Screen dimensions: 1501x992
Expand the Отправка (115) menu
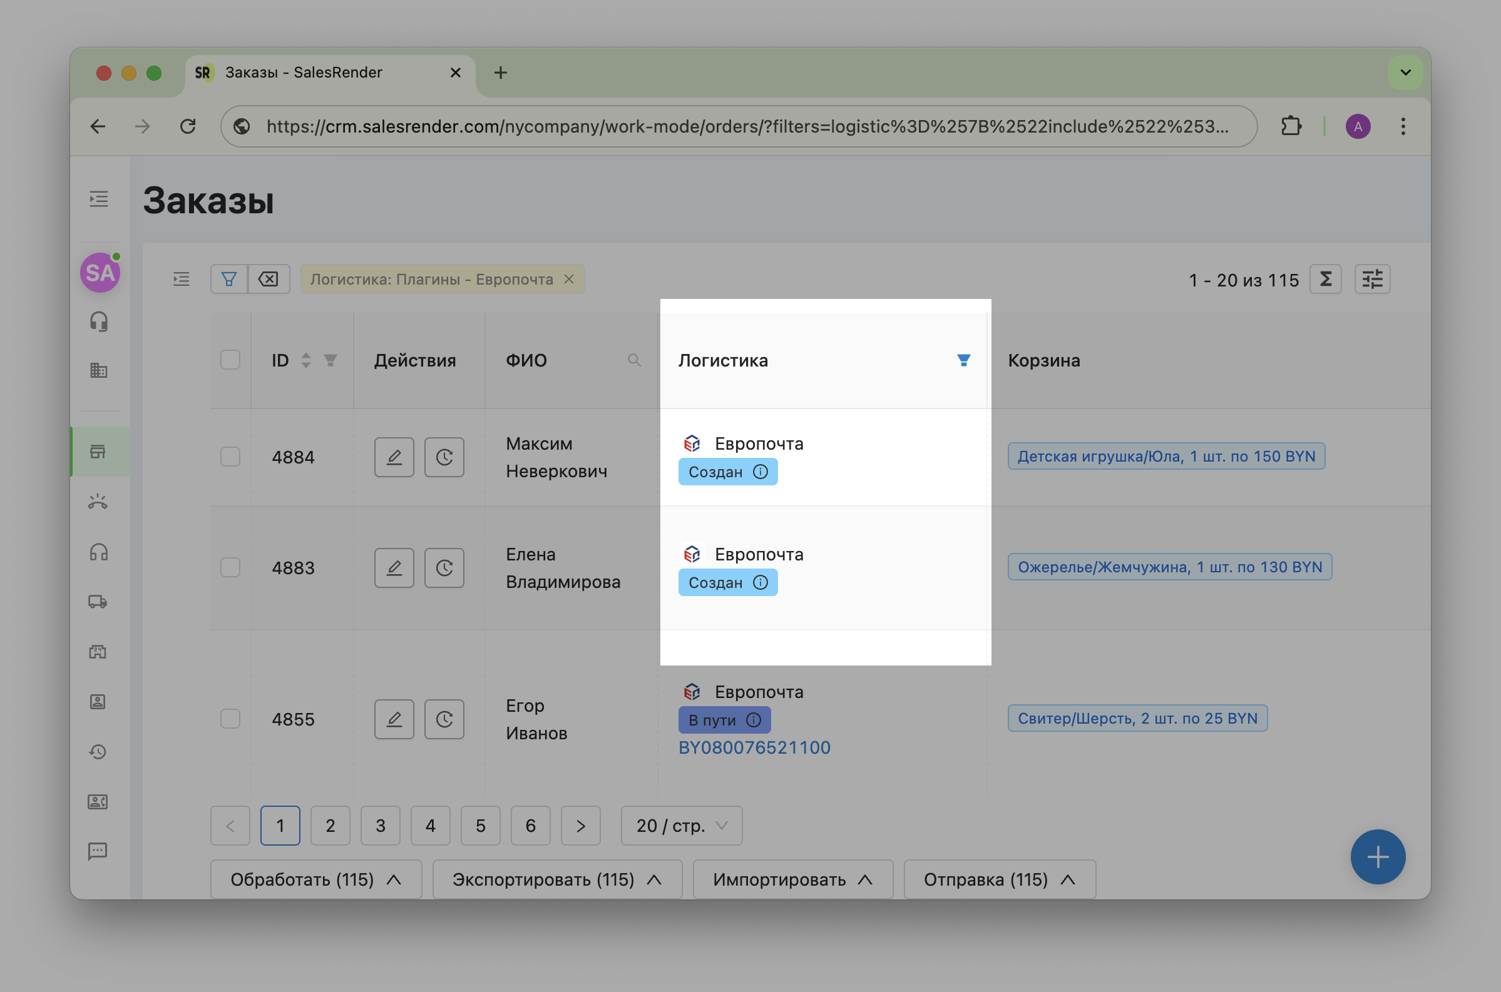[x=999, y=879]
